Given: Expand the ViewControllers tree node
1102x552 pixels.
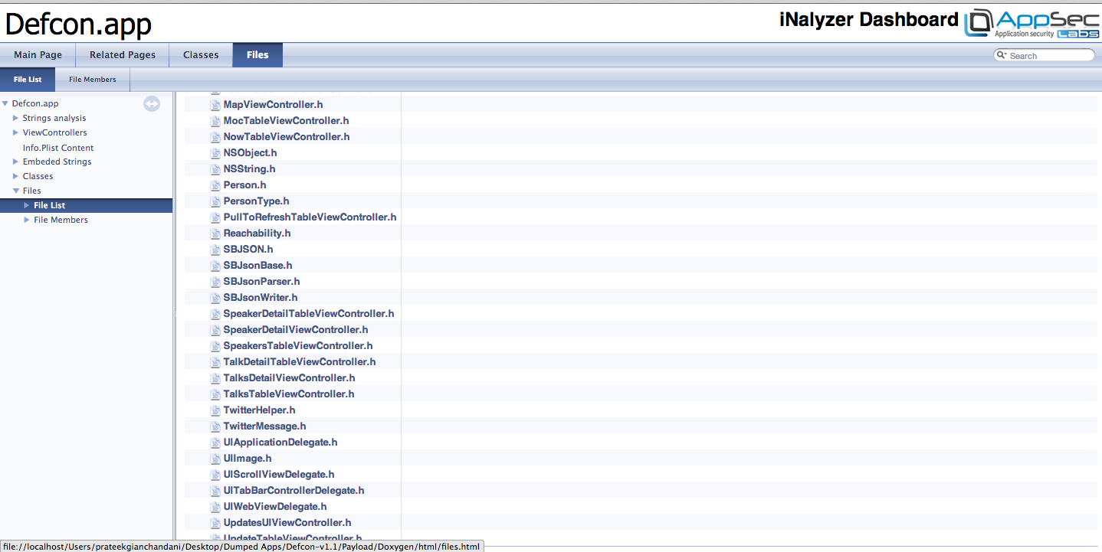Looking at the screenshot, I should coord(15,132).
